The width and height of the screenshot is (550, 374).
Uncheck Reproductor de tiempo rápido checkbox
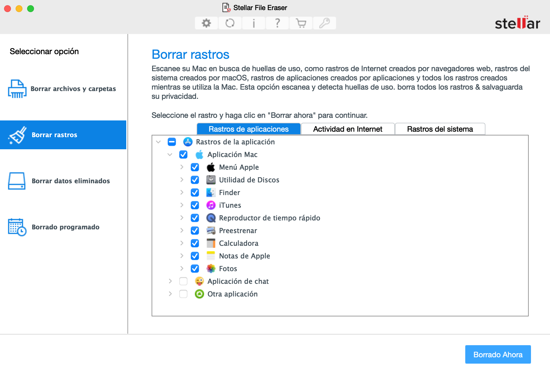pyautogui.click(x=195, y=218)
